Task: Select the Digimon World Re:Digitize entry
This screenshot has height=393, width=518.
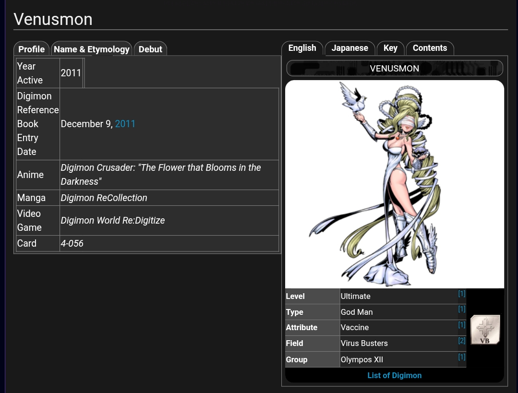Action: (x=113, y=220)
